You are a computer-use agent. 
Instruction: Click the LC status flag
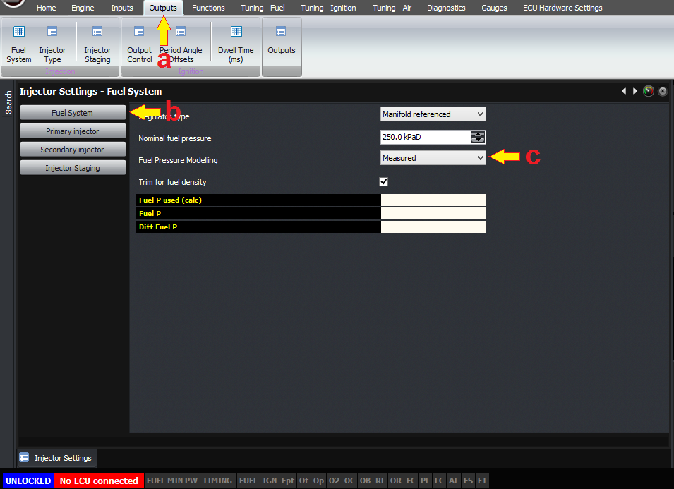click(x=439, y=481)
